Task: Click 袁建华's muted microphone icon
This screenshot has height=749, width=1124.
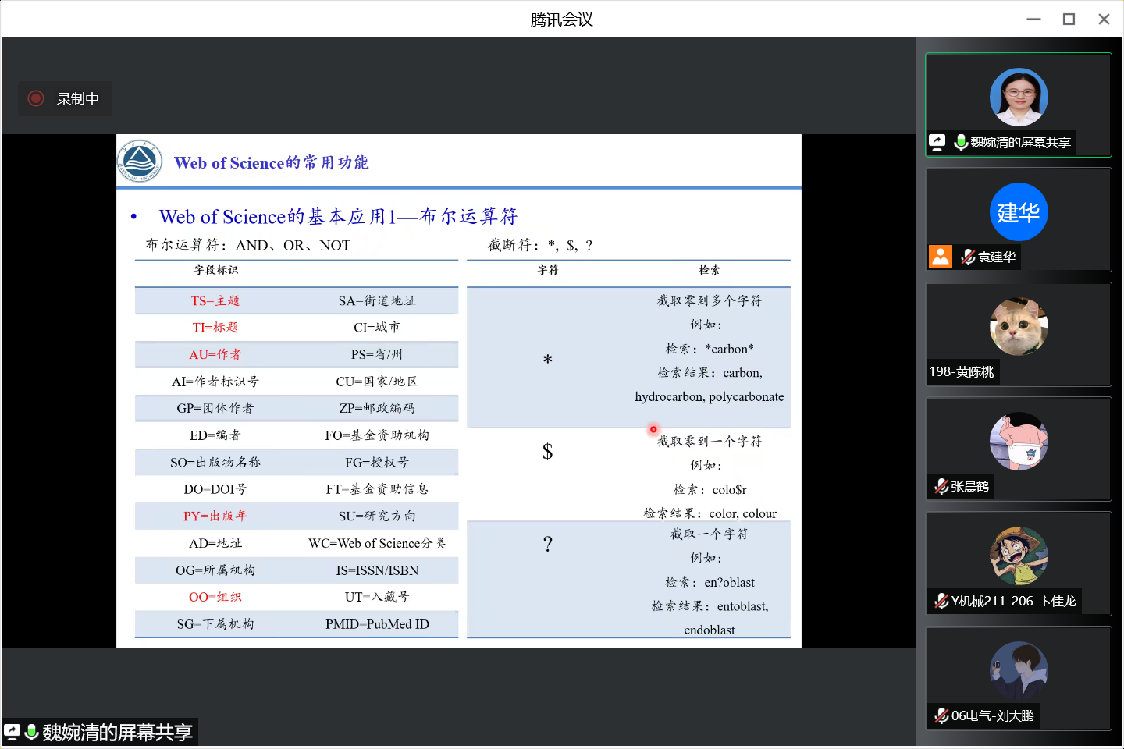Action: point(968,257)
